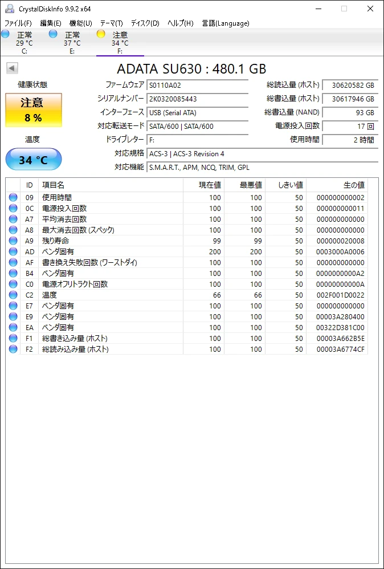Open the 言語(Language) menu

point(226,23)
